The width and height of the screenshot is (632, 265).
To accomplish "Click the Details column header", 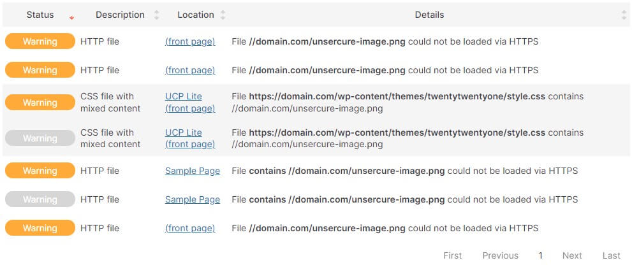I will (x=429, y=15).
